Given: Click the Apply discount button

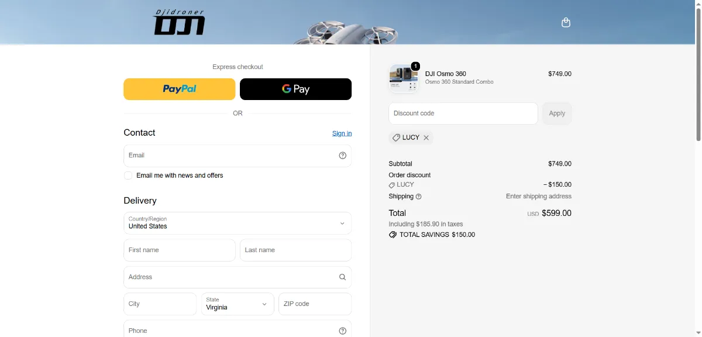Looking at the screenshot, I should click(x=557, y=114).
